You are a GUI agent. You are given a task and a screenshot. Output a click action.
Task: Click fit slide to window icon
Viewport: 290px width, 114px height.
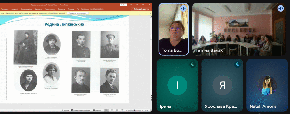click(x=150, y=110)
